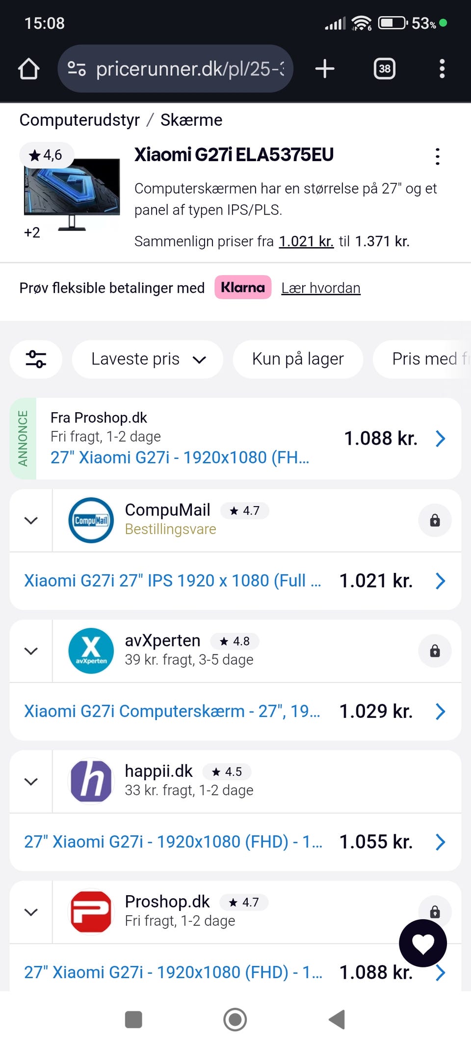The image size is (471, 1048).
Task: Open the CompuMail Xiaomi G27i offer link
Action: tap(173, 581)
